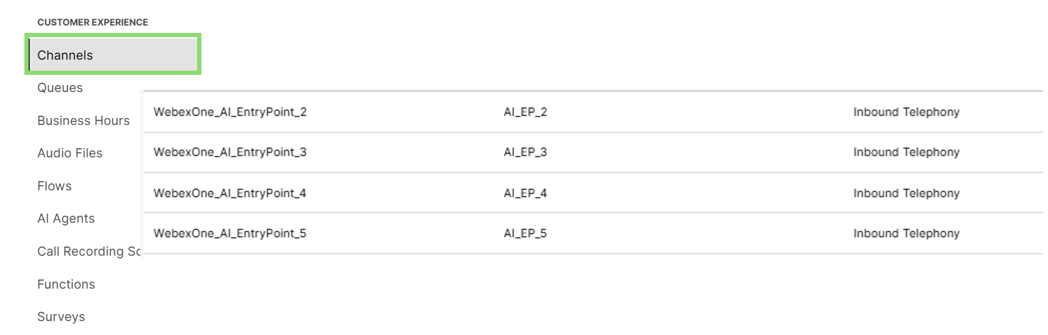Select the AI_EP_5 cell

525,233
